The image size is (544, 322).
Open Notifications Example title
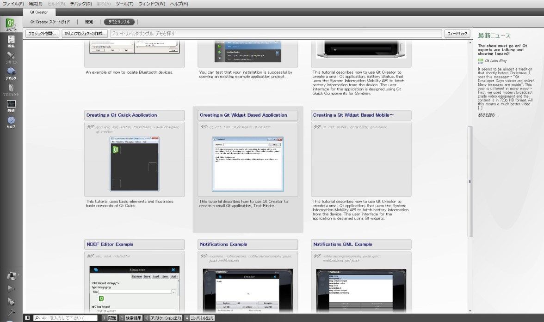(x=223, y=244)
